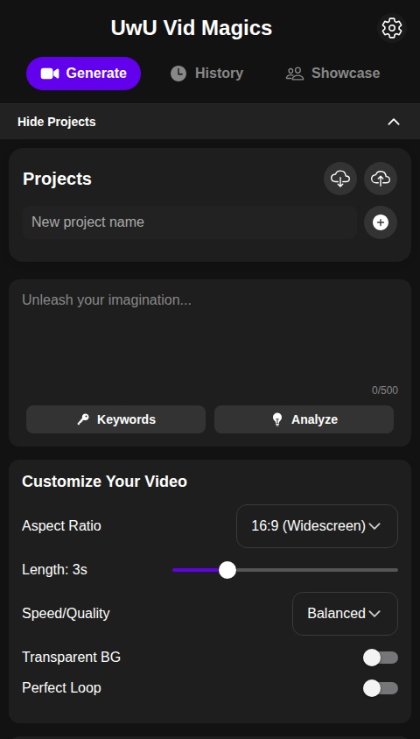420x739 pixels.
Task: Open the Aspect Ratio dropdown
Action: [317, 526]
